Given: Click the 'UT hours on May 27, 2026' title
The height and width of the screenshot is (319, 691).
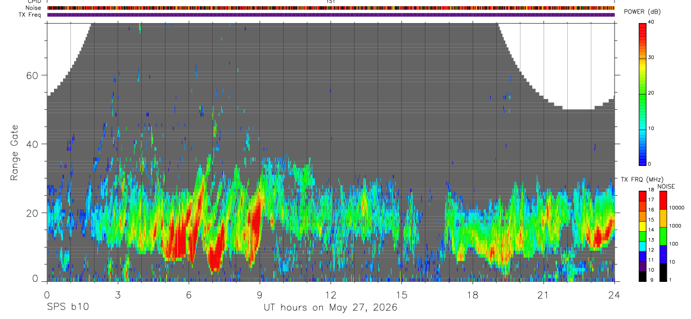Looking at the screenshot, I should click(331, 308).
